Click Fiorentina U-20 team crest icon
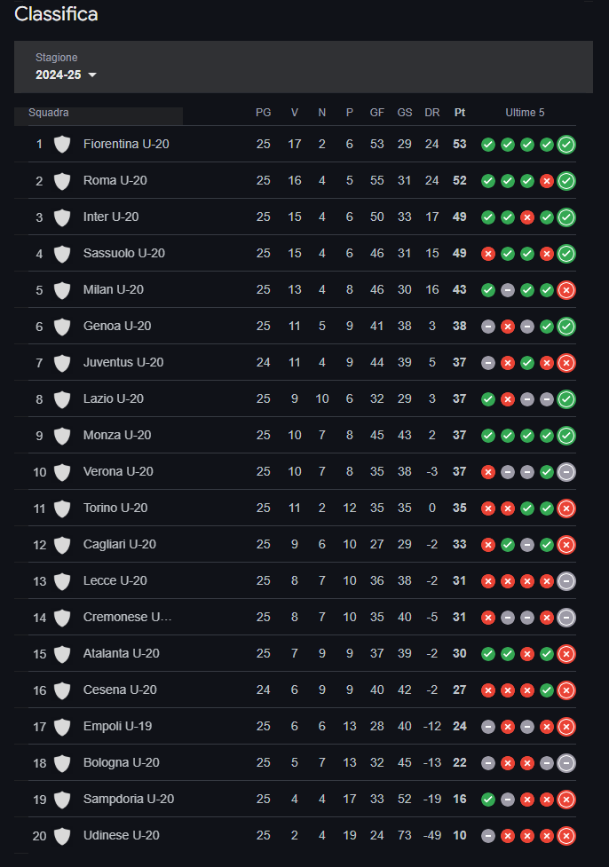 62,144
